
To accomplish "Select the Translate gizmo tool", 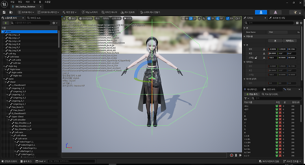I will point(187,18).
